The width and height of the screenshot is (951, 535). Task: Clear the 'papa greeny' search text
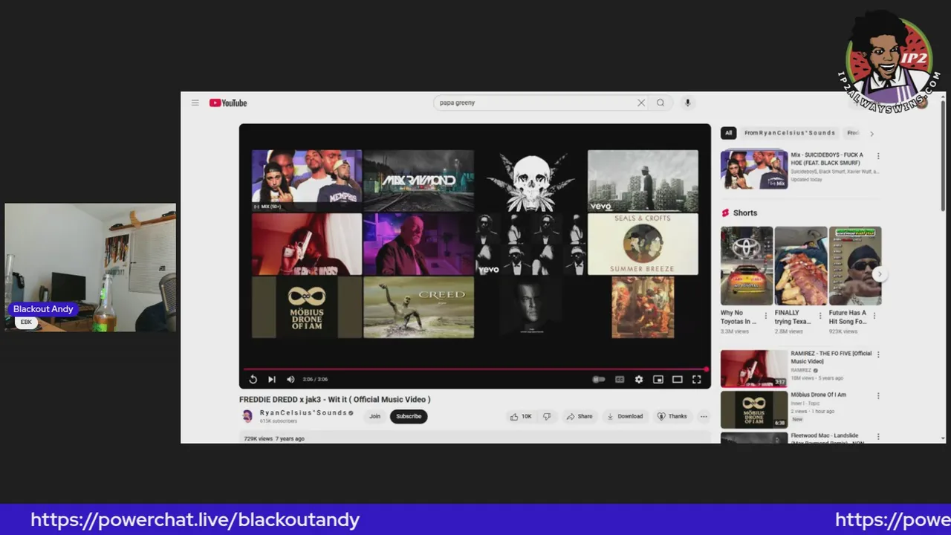(641, 103)
